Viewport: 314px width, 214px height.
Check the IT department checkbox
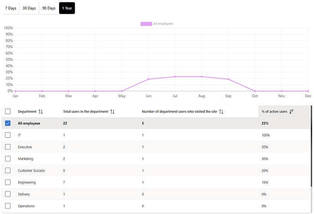8,135
